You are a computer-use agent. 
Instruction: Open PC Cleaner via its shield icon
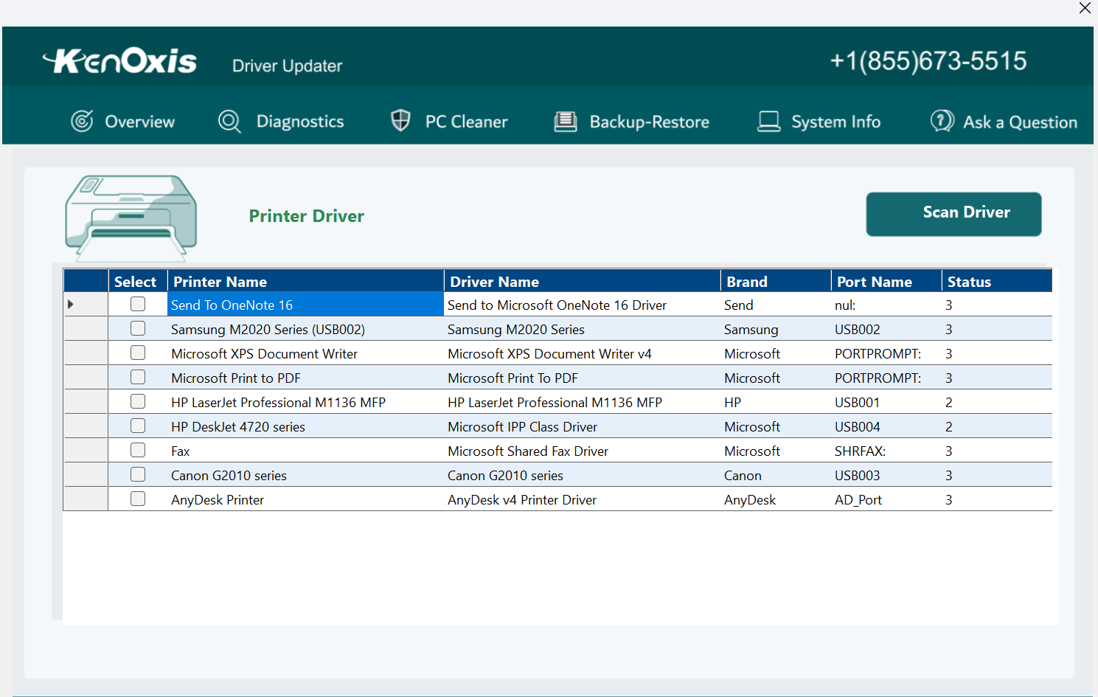pos(400,119)
